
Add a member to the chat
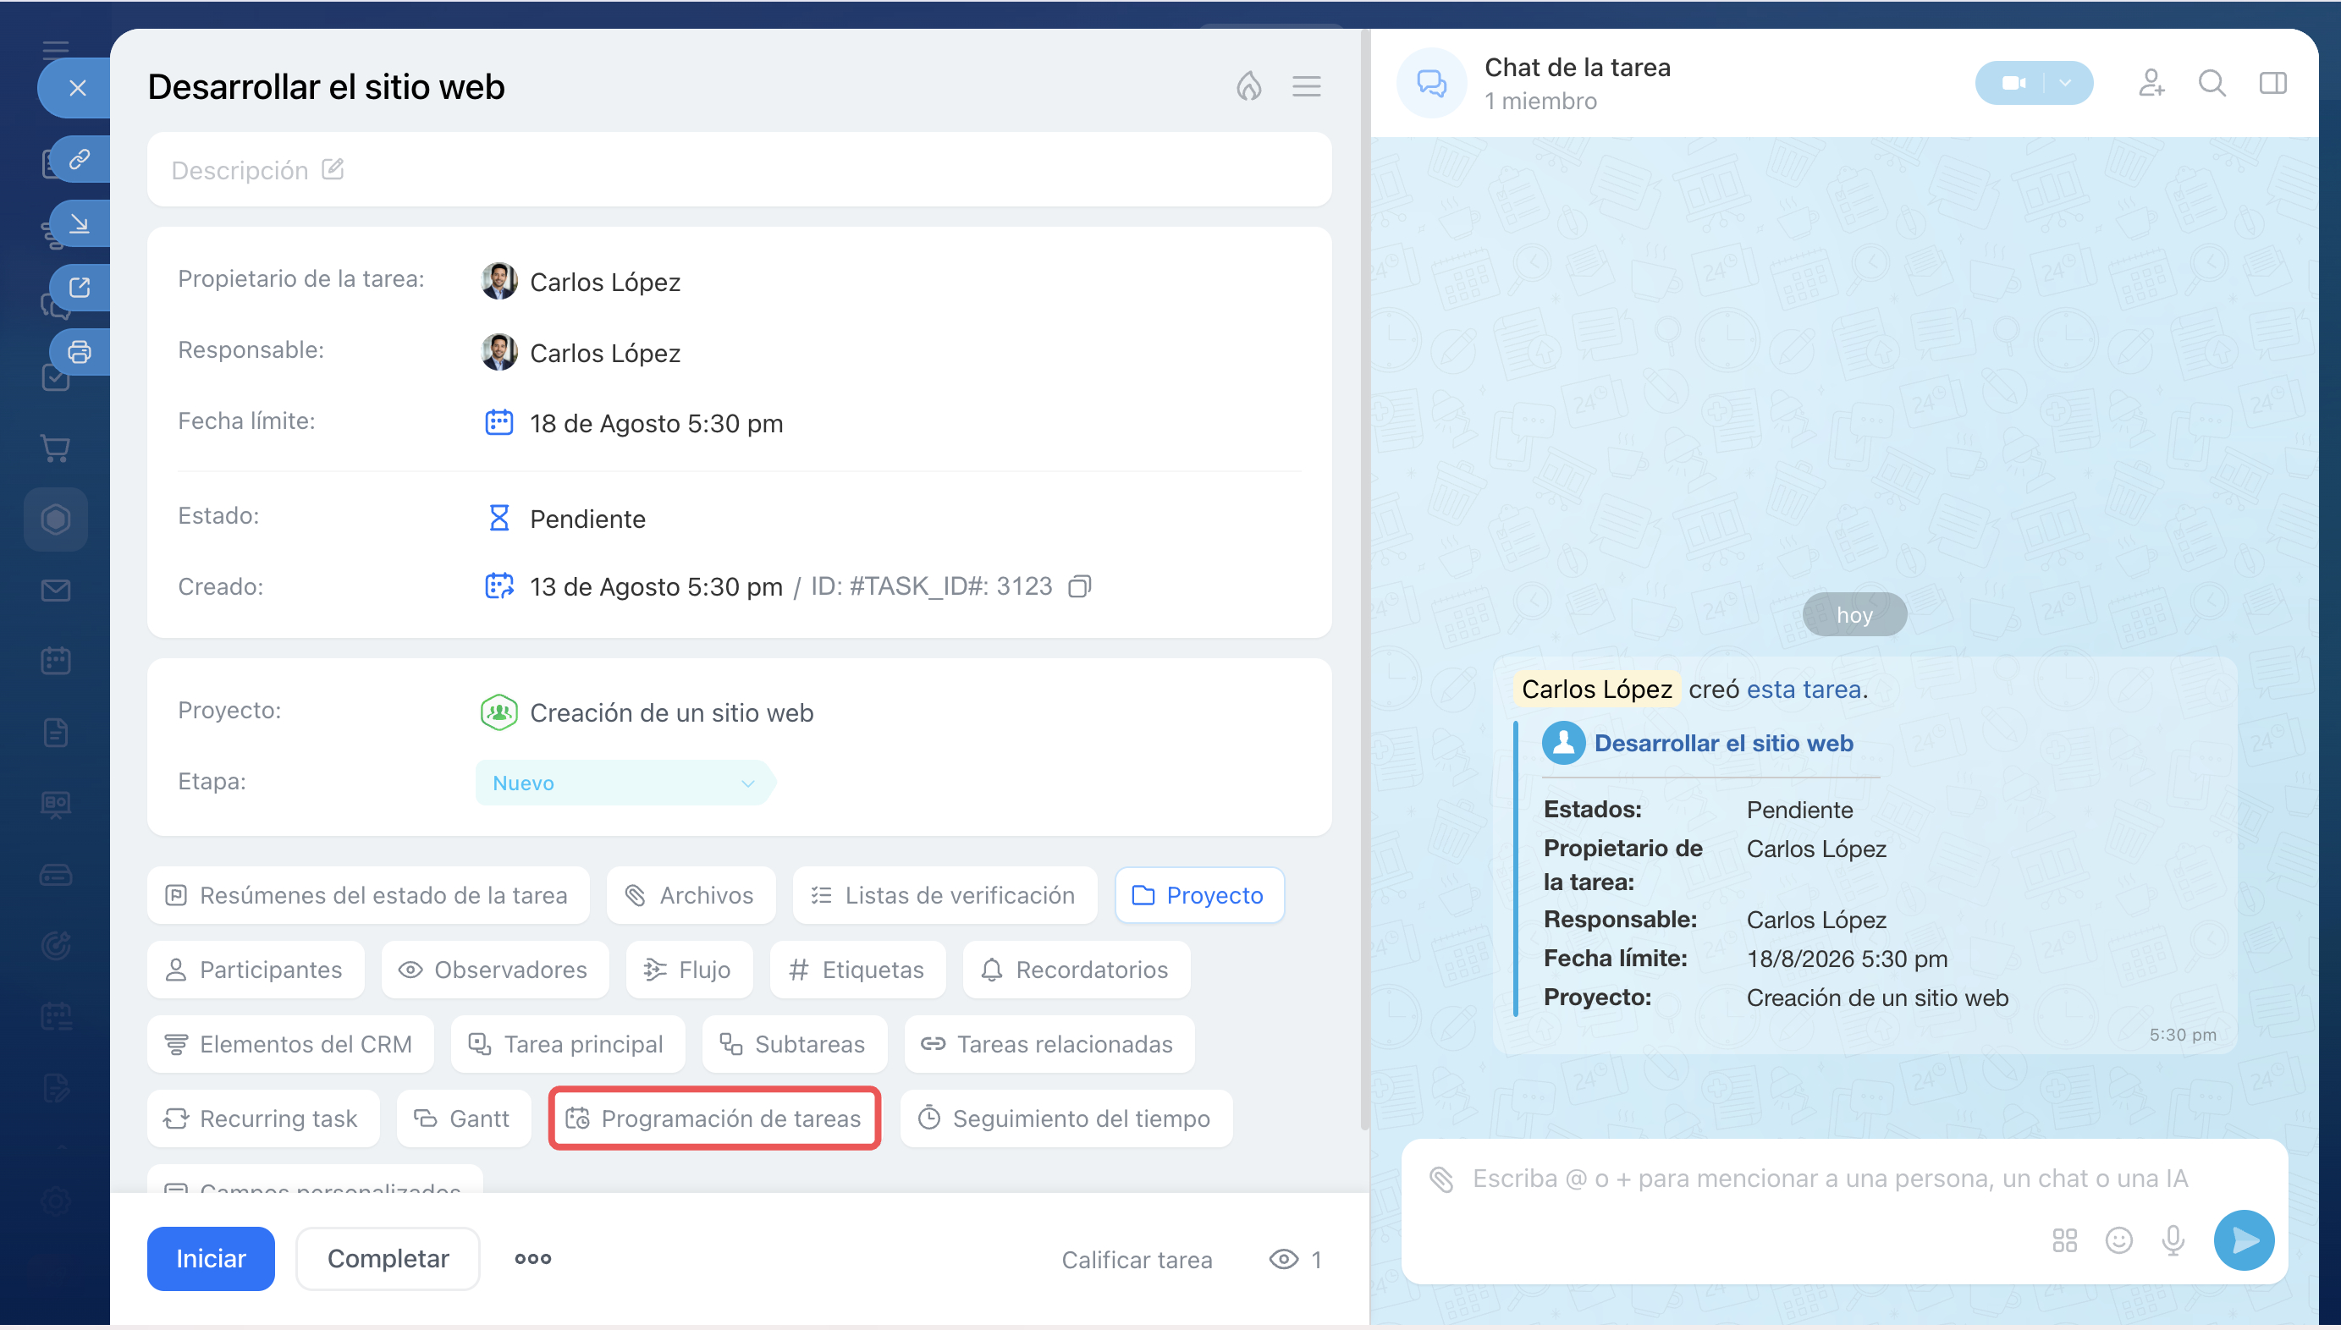coord(2151,83)
